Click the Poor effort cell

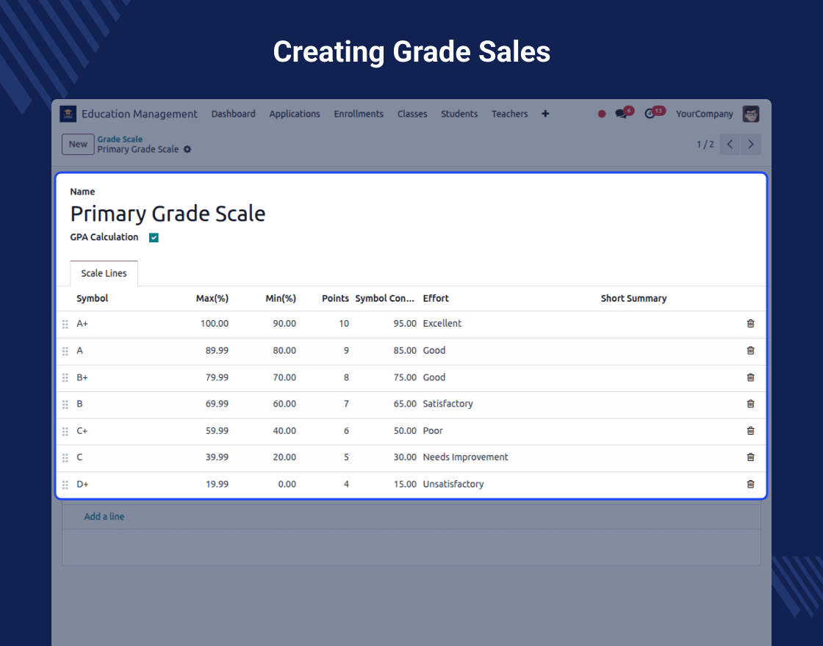pyautogui.click(x=433, y=430)
